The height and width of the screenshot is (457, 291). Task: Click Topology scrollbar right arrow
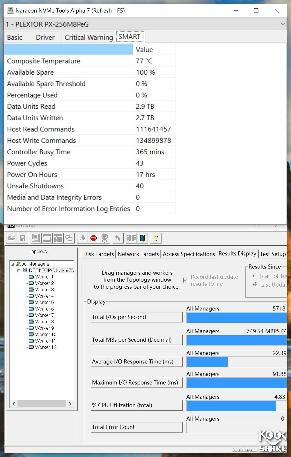(x=70, y=404)
